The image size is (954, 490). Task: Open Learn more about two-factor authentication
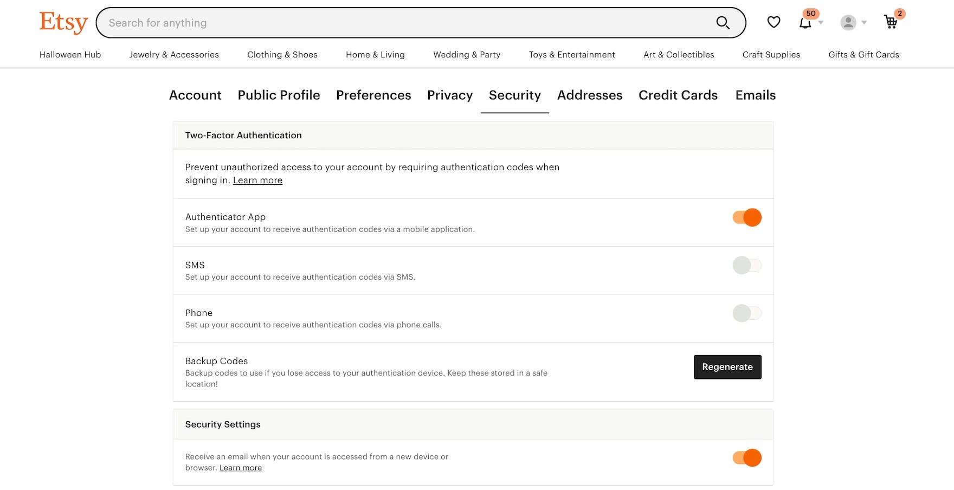(x=257, y=180)
